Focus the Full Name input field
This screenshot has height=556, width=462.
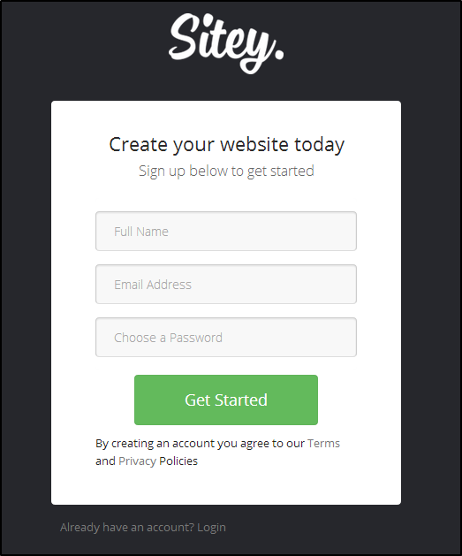tap(226, 232)
